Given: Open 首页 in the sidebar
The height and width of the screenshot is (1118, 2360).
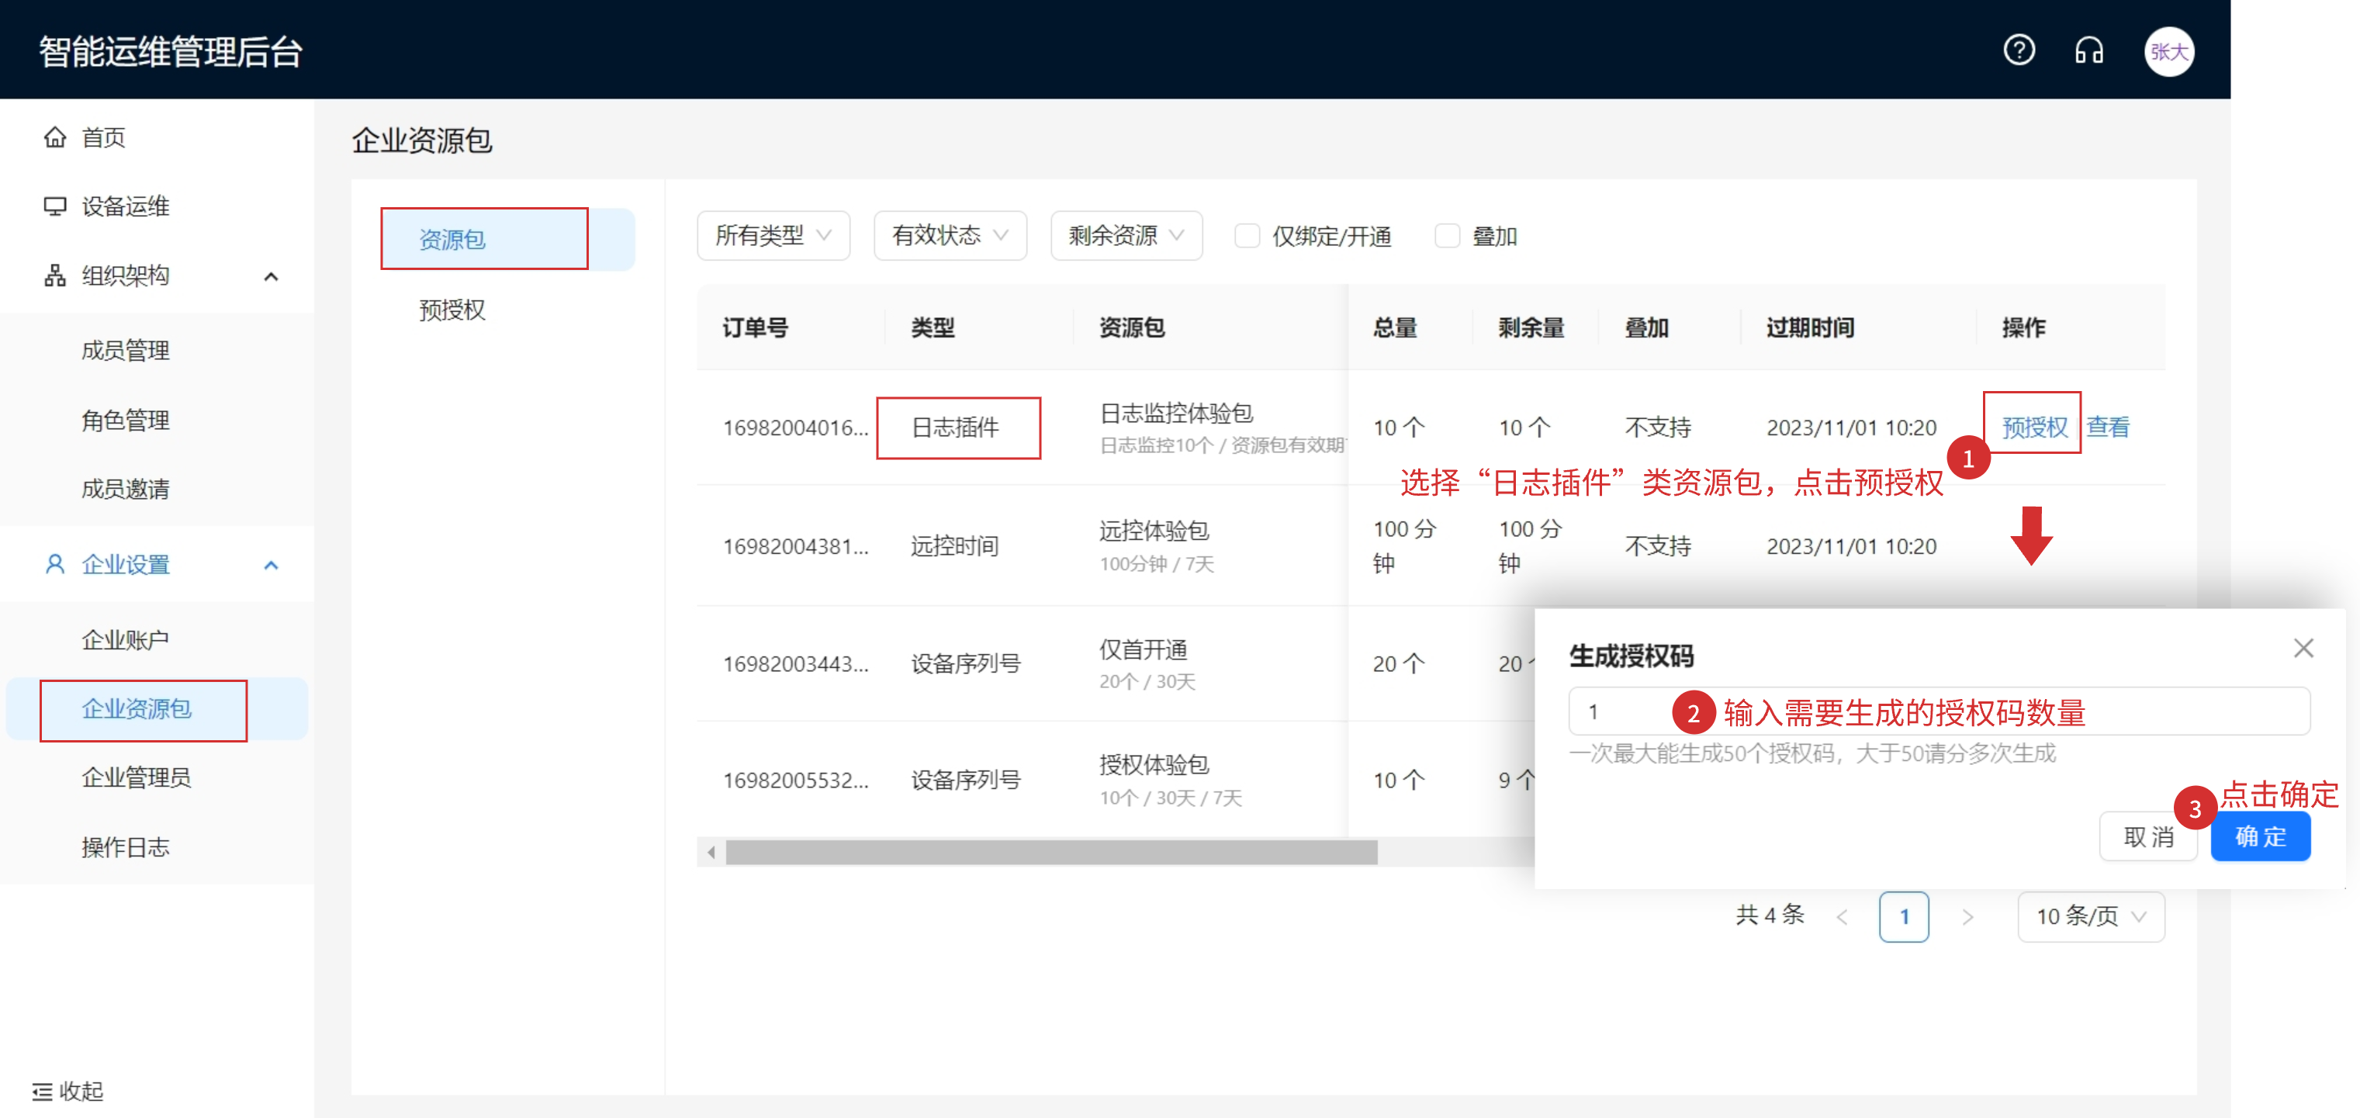Looking at the screenshot, I should (x=103, y=137).
